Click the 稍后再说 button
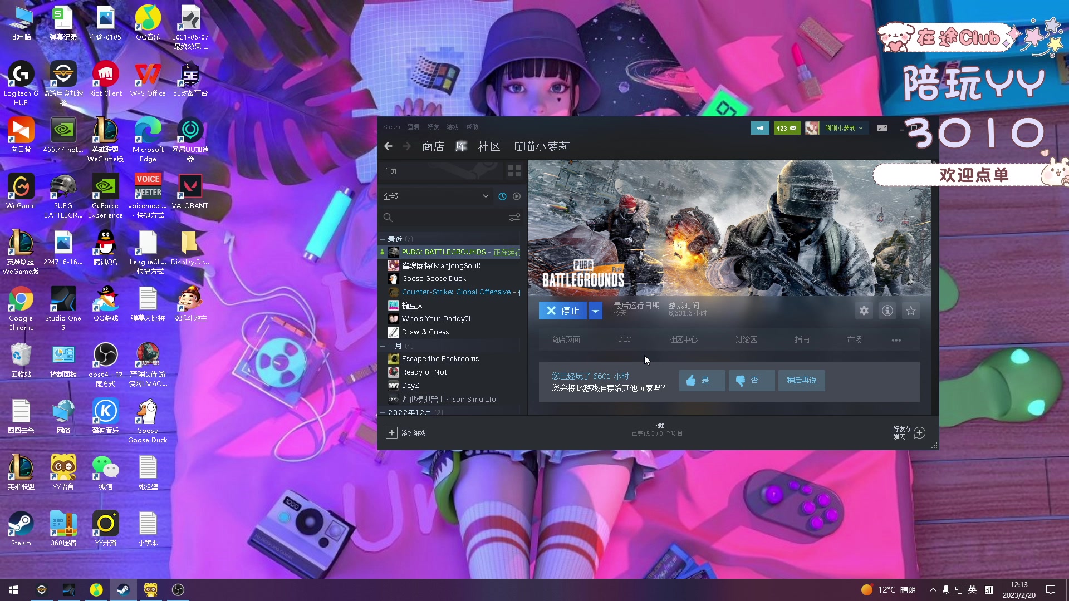 coord(801,381)
